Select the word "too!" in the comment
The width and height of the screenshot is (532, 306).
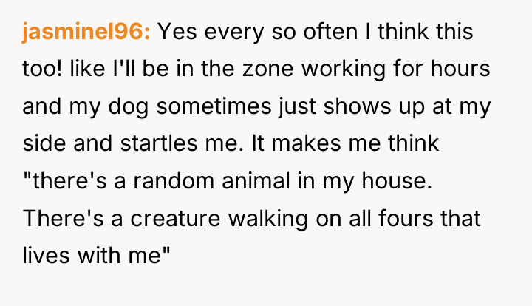[42, 69]
